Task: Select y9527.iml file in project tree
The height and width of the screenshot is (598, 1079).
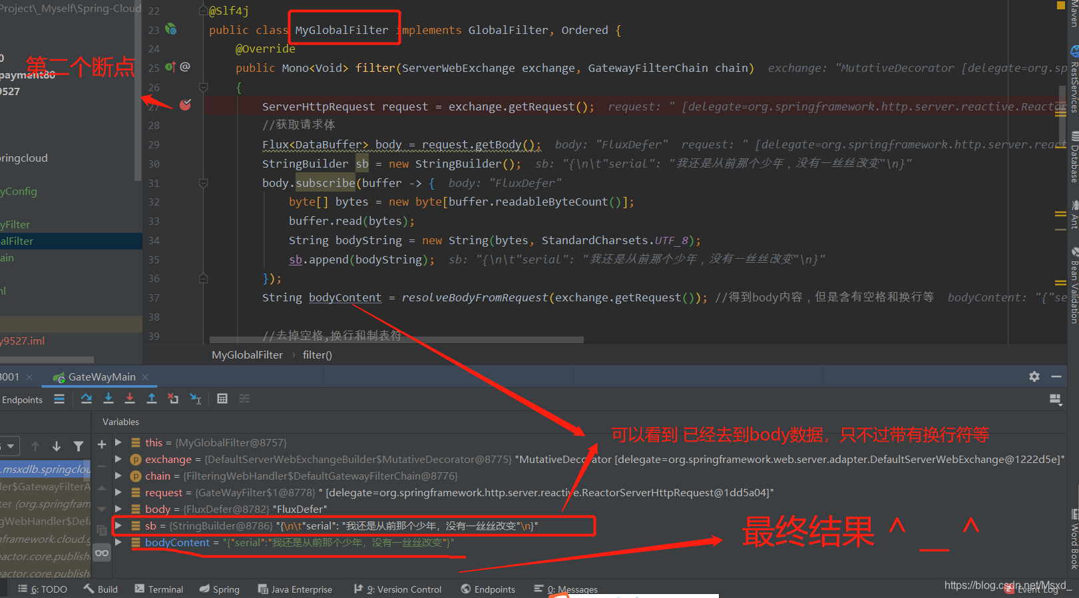Action: [23, 341]
